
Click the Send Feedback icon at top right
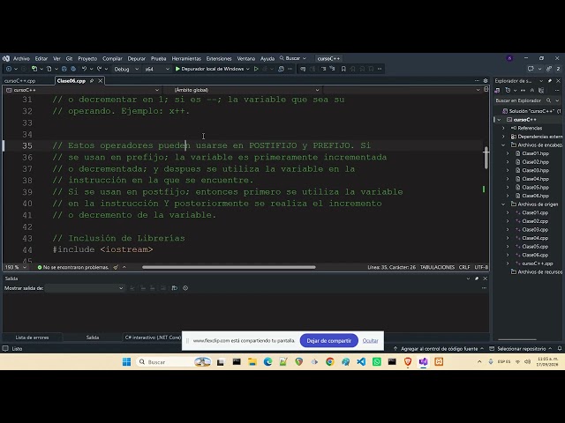[x=531, y=69]
